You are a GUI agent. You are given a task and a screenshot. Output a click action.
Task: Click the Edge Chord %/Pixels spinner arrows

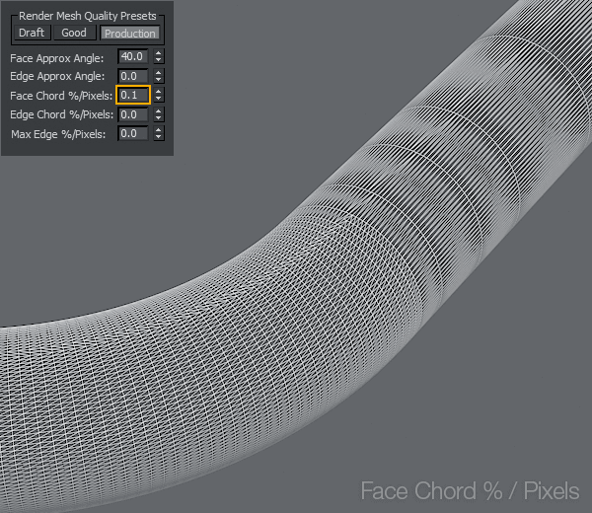coord(159,114)
